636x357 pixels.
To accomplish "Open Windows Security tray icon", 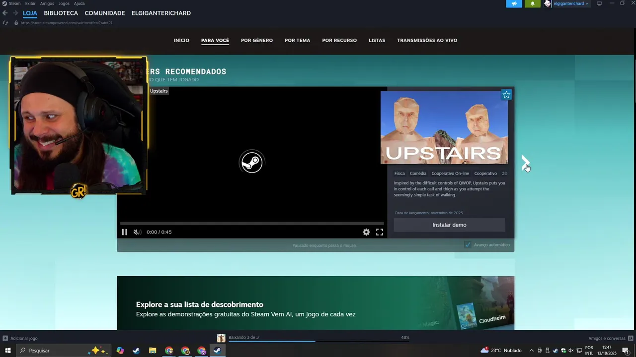I will point(563,351).
